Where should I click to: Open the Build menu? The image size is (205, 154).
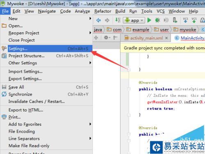[x=120, y=11]
